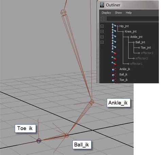Click the Toe_jnt joint icon
The width and height of the screenshot is (161, 155).
(x=114, y=47)
